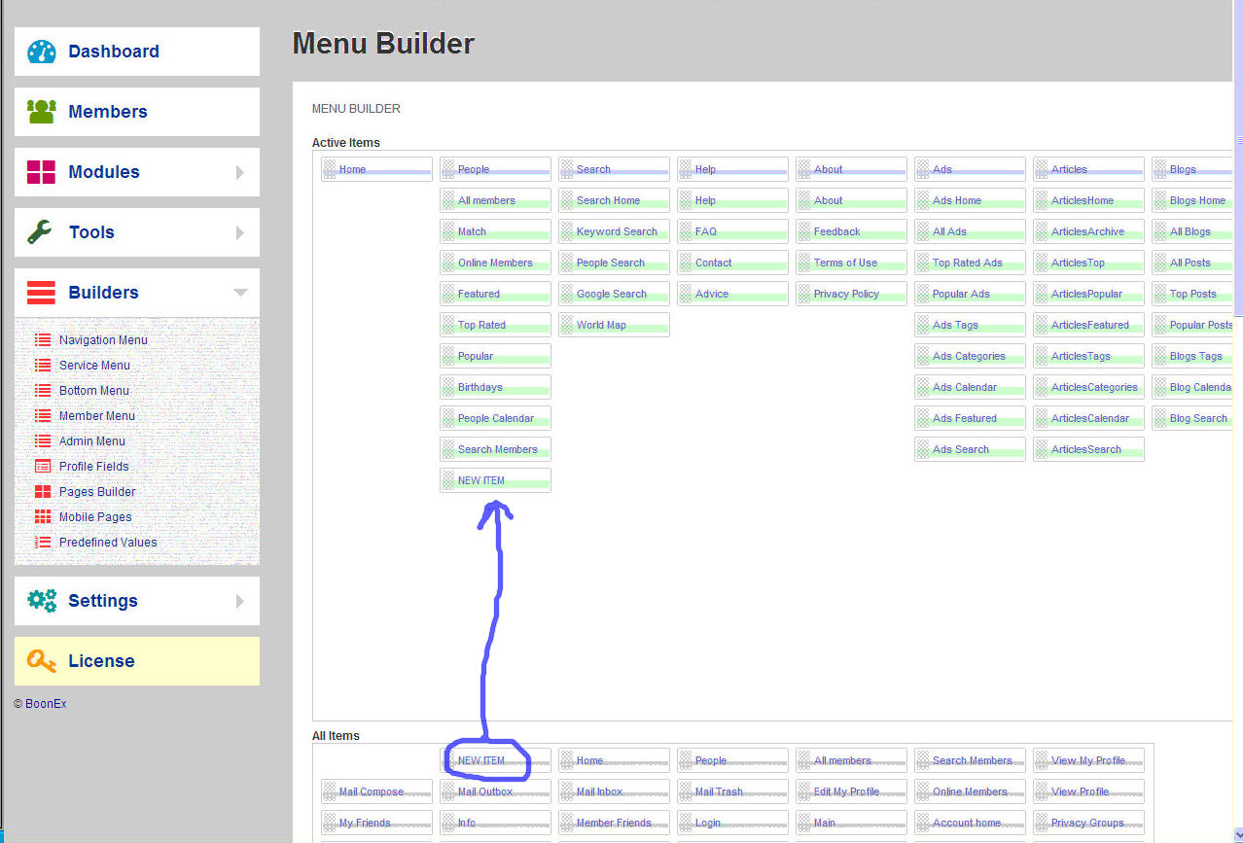Image resolution: width=1243 pixels, height=843 pixels.
Task: Select the Blogs Home item
Action: pyautogui.click(x=1192, y=200)
